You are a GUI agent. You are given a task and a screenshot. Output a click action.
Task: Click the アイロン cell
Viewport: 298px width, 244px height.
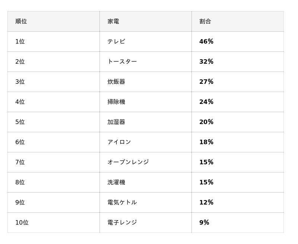click(x=119, y=142)
